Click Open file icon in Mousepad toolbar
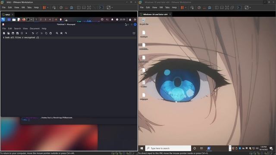Viewport: 276px width, 155px height. [x=8, y=33]
